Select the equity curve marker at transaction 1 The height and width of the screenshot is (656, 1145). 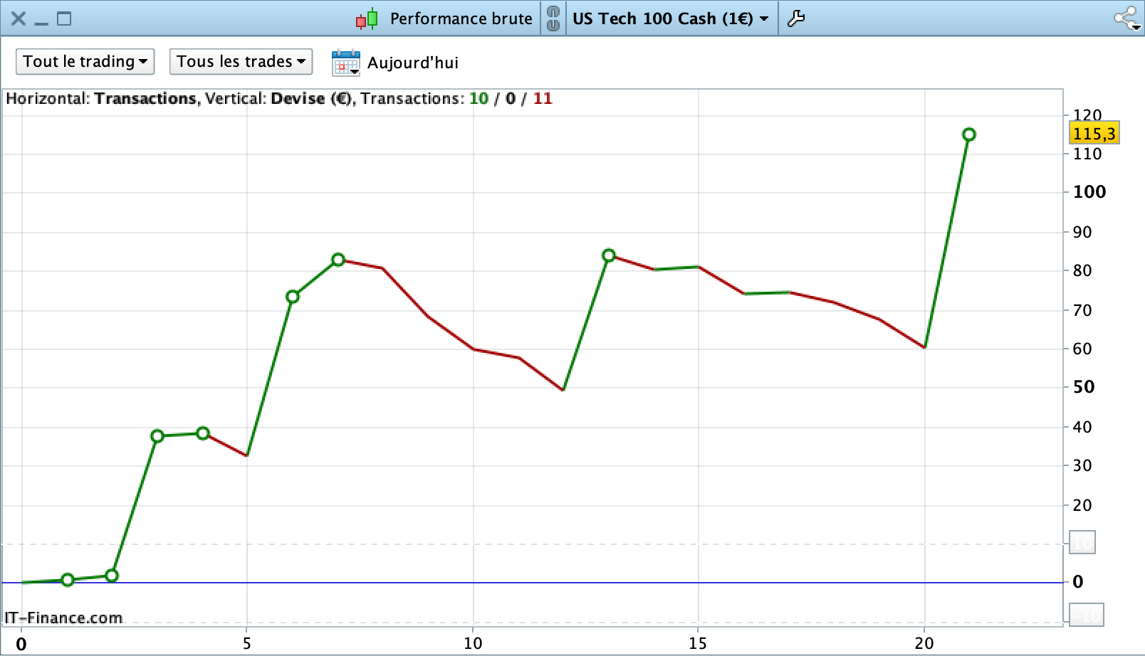[x=68, y=580]
